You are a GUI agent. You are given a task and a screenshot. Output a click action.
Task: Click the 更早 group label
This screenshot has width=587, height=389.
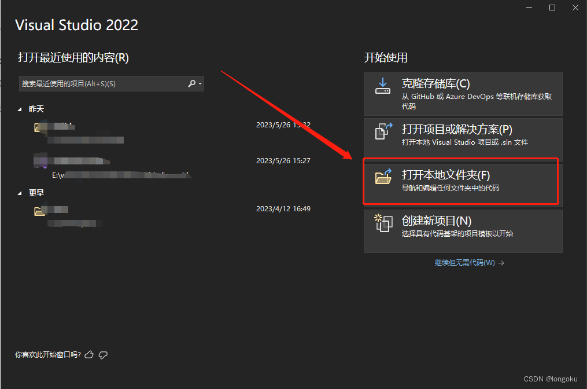click(36, 193)
